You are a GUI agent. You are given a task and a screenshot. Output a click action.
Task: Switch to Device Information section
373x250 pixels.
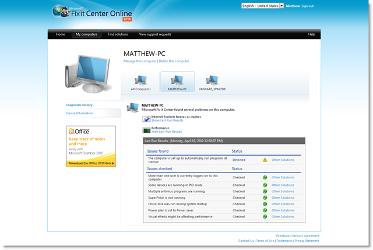(x=79, y=113)
